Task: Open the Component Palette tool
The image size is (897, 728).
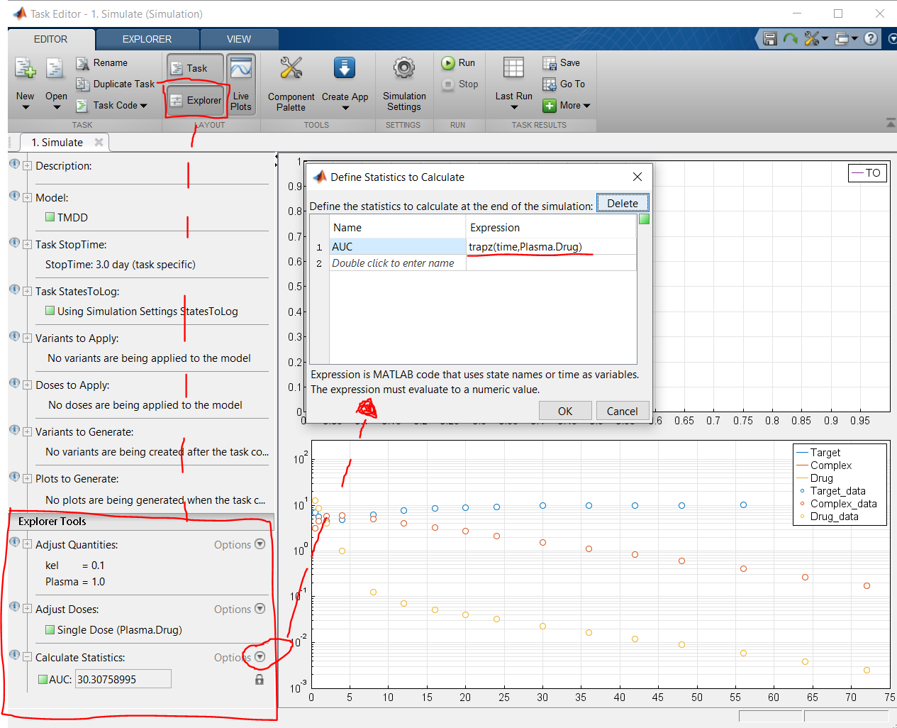Action: click(x=291, y=69)
